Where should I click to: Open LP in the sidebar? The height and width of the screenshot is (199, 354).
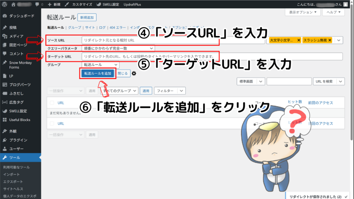click(20, 76)
